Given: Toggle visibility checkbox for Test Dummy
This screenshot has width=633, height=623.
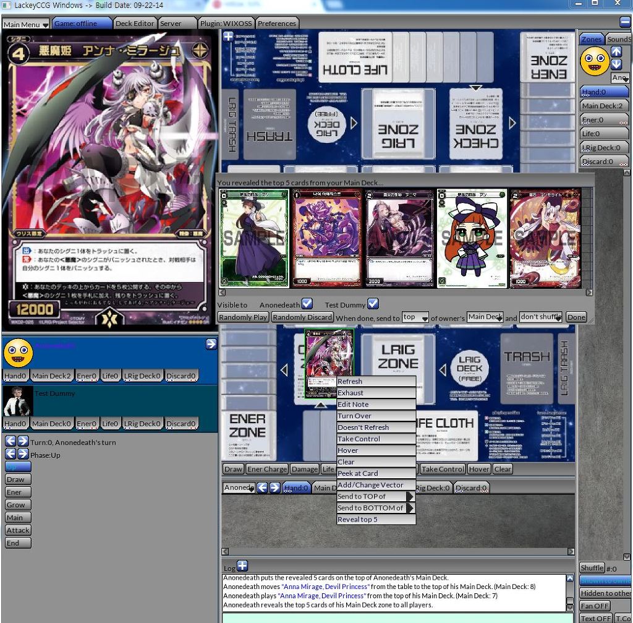Looking at the screenshot, I should click(373, 303).
